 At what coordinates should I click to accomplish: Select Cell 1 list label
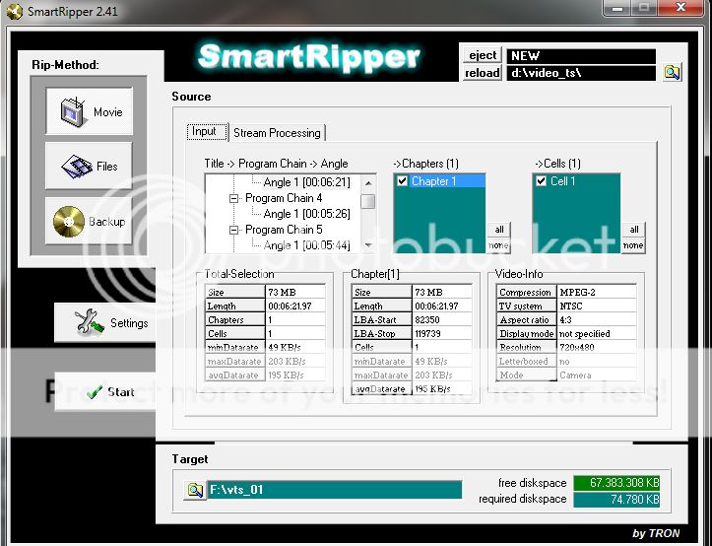coord(563,181)
